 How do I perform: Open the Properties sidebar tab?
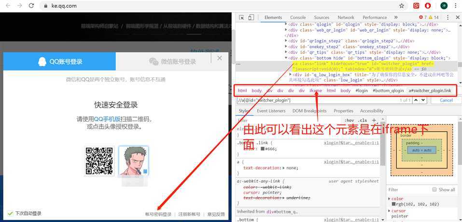pos(343,111)
